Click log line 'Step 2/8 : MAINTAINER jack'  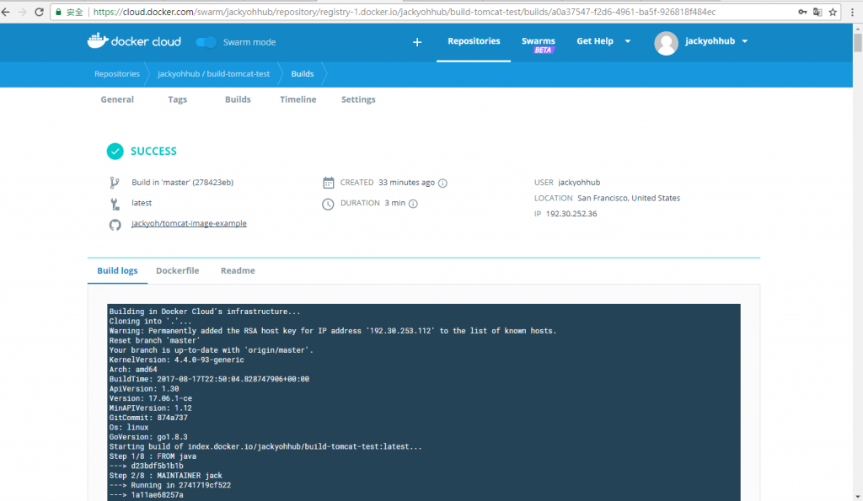click(166, 475)
